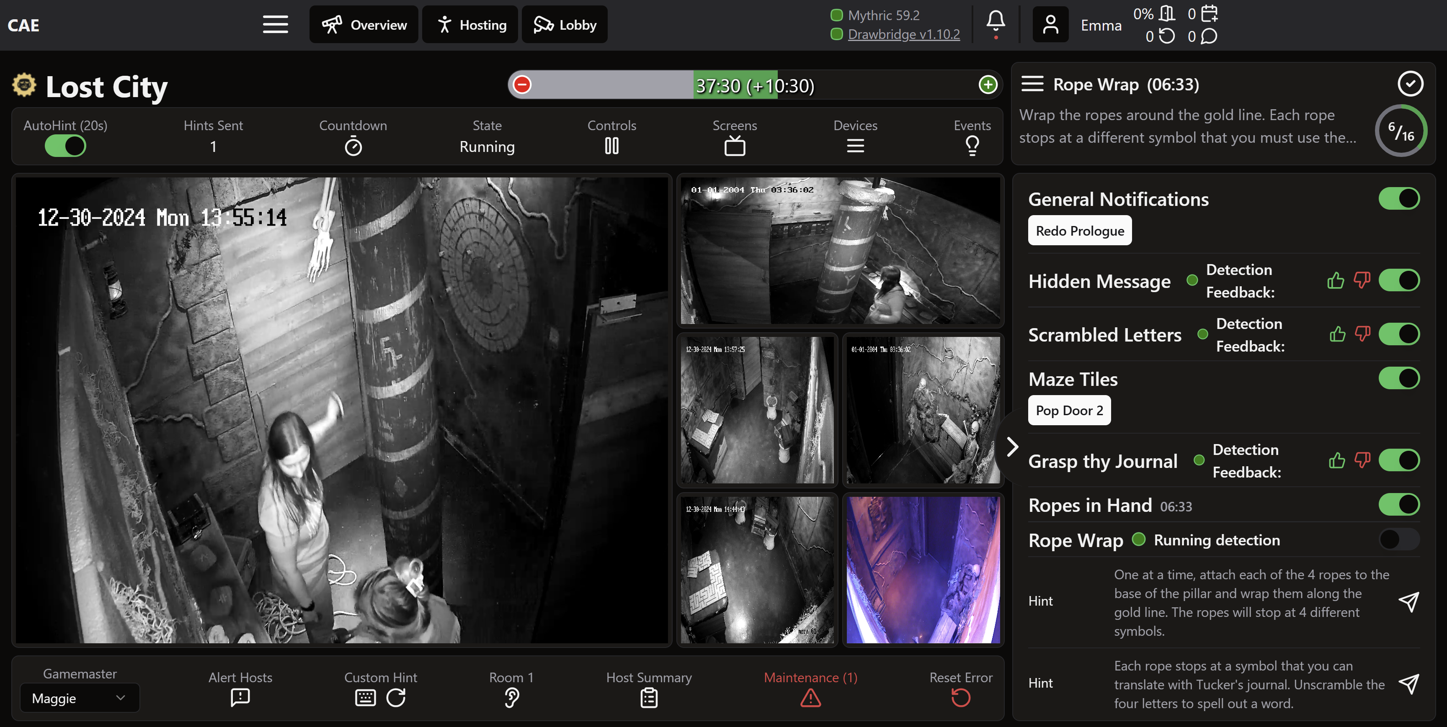Disable General Notifications toggle
Image resolution: width=1447 pixels, height=727 pixels.
tap(1399, 199)
